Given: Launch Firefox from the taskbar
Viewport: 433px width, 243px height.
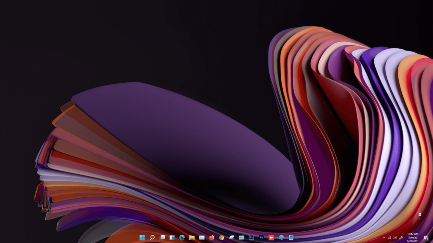Looking at the screenshot, I should (x=212, y=238).
